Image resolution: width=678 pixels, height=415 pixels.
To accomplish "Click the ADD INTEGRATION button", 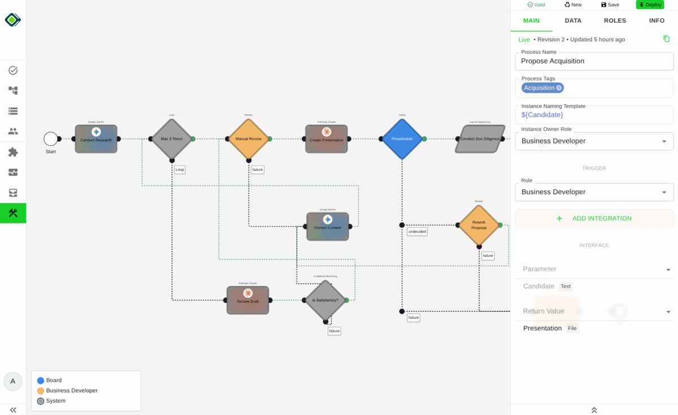I will point(594,218).
